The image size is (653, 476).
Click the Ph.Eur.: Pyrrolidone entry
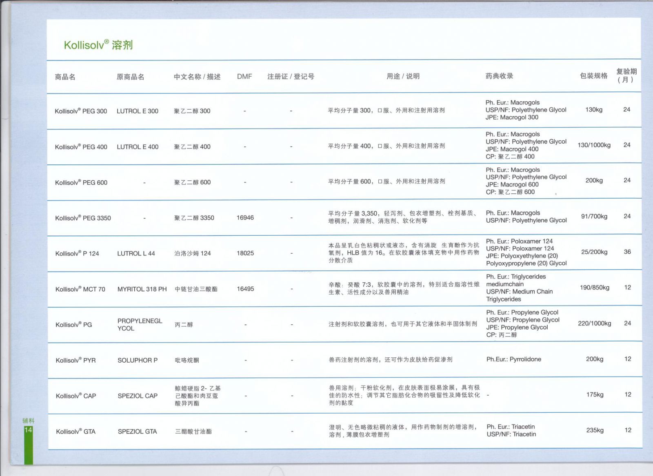[x=514, y=359]
